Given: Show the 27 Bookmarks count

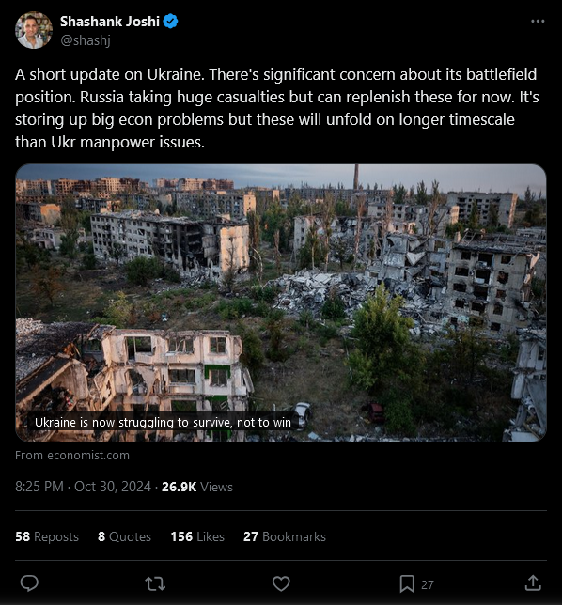Looking at the screenshot, I should click(x=285, y=536).
